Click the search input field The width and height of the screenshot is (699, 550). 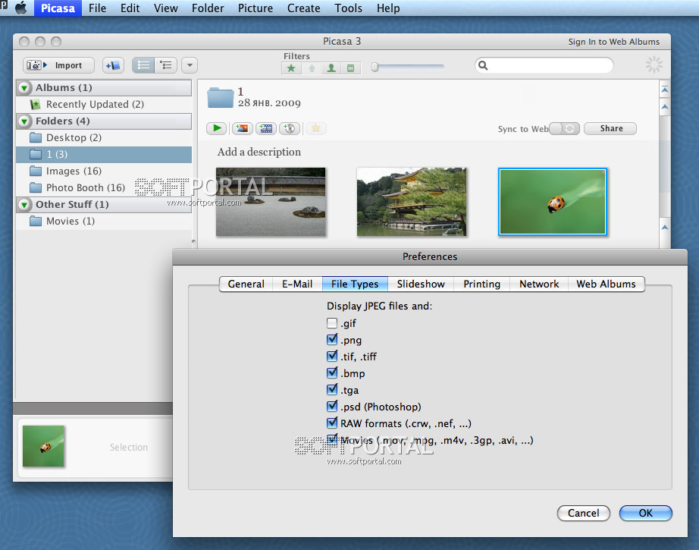544,65
